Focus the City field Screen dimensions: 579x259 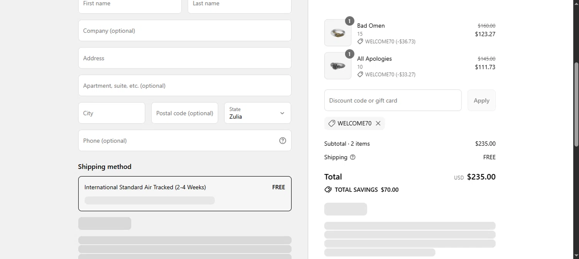pyautogui.click(x=112, y=113)
